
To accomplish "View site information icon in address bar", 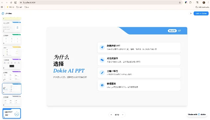I will [x=21, y=3].
